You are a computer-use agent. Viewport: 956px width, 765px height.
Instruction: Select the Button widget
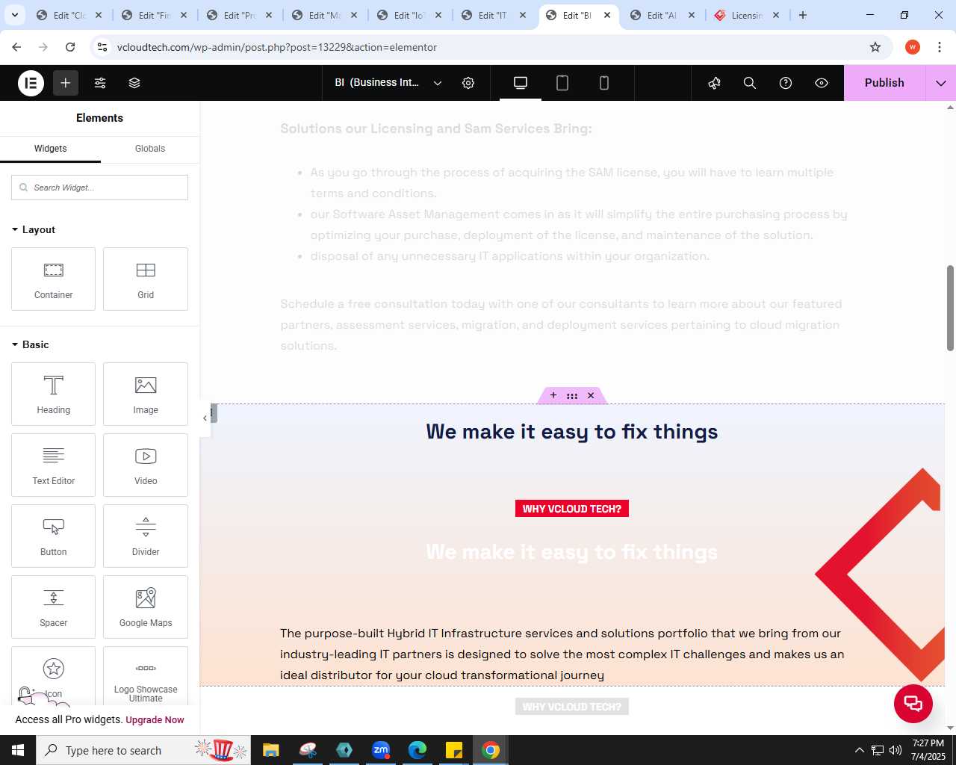pos(53,536)
